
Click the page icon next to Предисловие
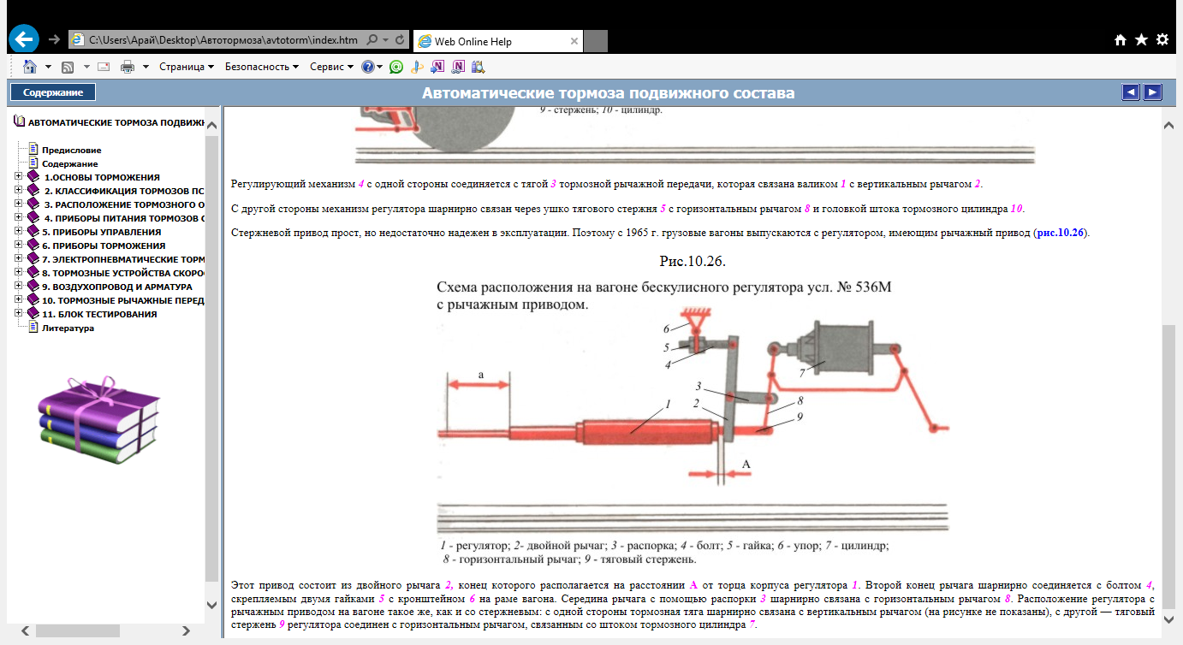[34, 150]
